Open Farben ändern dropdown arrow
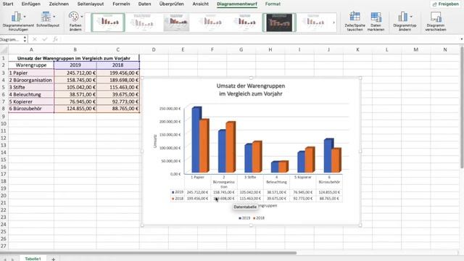Screen dimensions: 464x261 [82, 17]
